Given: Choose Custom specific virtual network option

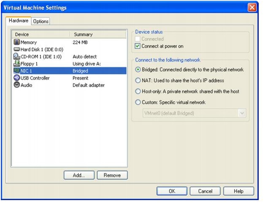Looking at the screenshot, I should click(x=138, y=102).
